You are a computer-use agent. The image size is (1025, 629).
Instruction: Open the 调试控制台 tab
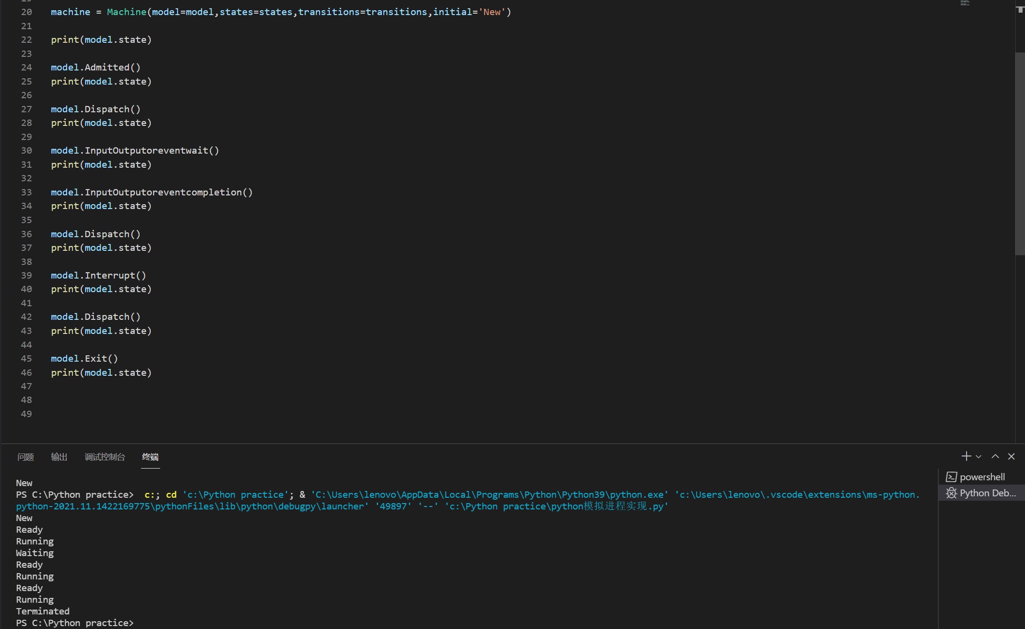[x=105, y=457]
